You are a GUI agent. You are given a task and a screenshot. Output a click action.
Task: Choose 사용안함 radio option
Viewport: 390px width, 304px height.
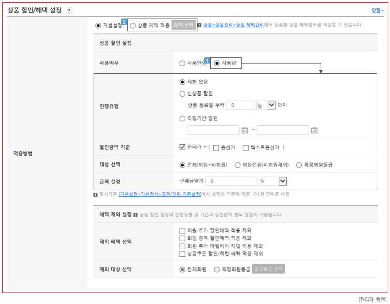click(x=182, y=64)
